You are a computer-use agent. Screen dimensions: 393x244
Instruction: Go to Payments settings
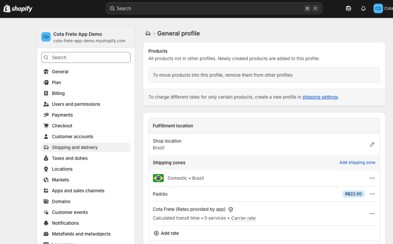pyautogui.click(x=62, y=115)
